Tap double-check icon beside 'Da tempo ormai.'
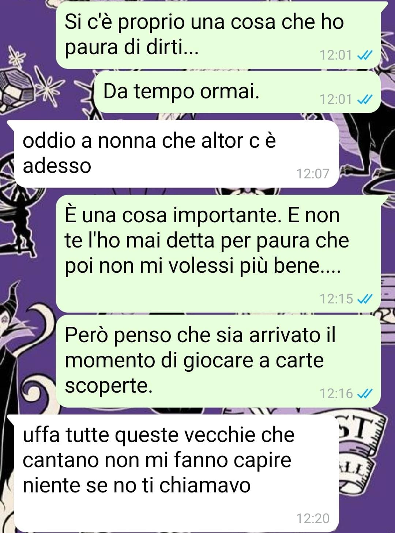The width and height of the screenshot is (395, 533). pyautogui.click(x=364, y=99)
